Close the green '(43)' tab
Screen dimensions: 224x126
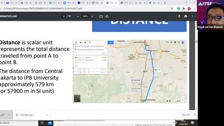pos(59,3)
